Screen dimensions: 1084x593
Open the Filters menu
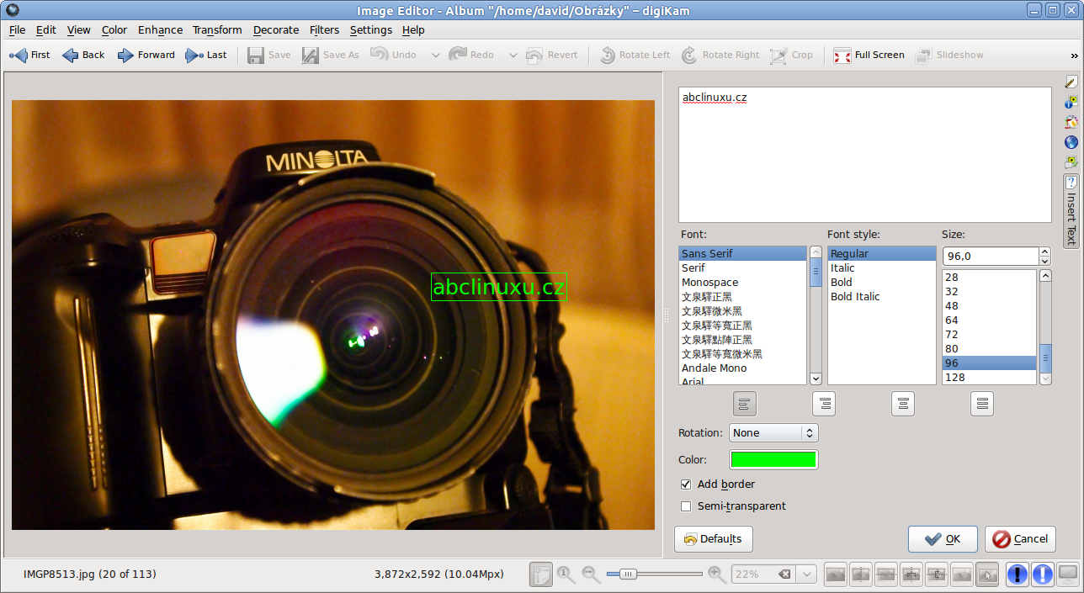pos(324,29)
